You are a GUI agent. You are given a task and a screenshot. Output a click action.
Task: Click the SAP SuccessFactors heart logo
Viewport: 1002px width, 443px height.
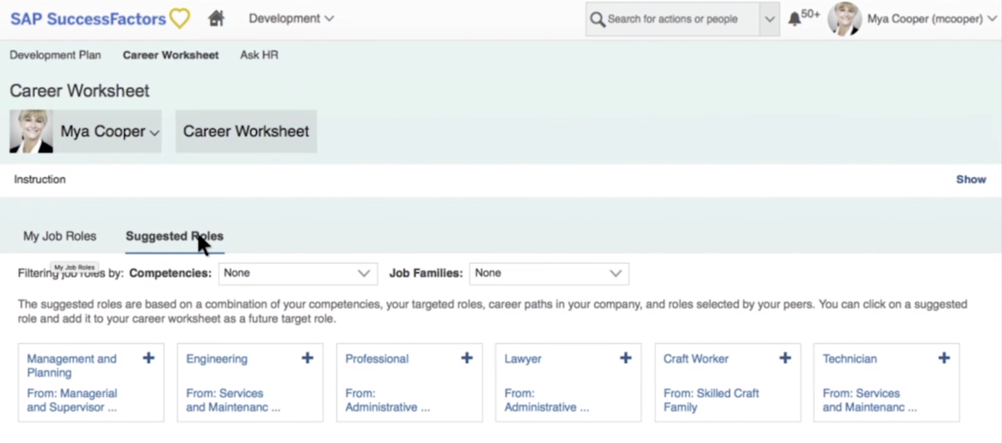click(x=180, y=18)
